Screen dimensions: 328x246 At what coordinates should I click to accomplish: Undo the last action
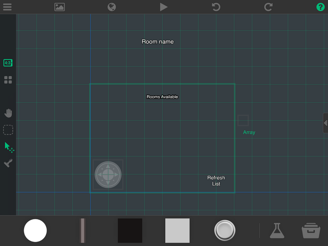[x=216, y=7]
